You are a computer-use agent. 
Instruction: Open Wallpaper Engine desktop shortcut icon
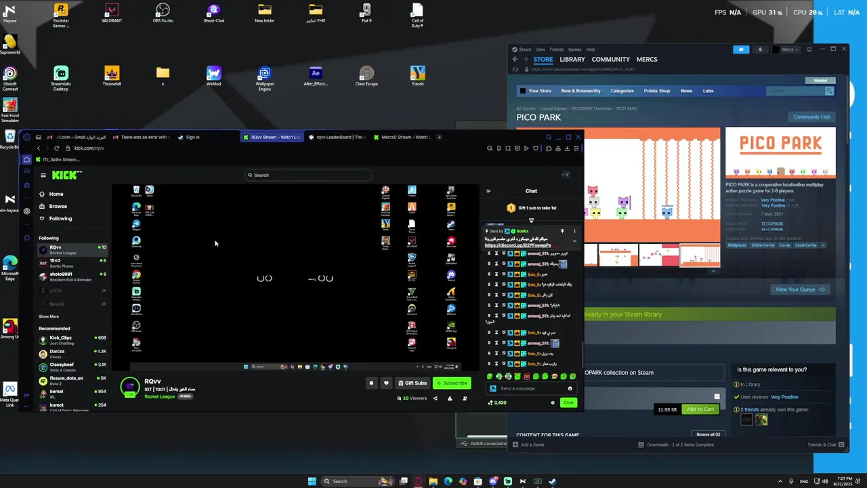265,79
